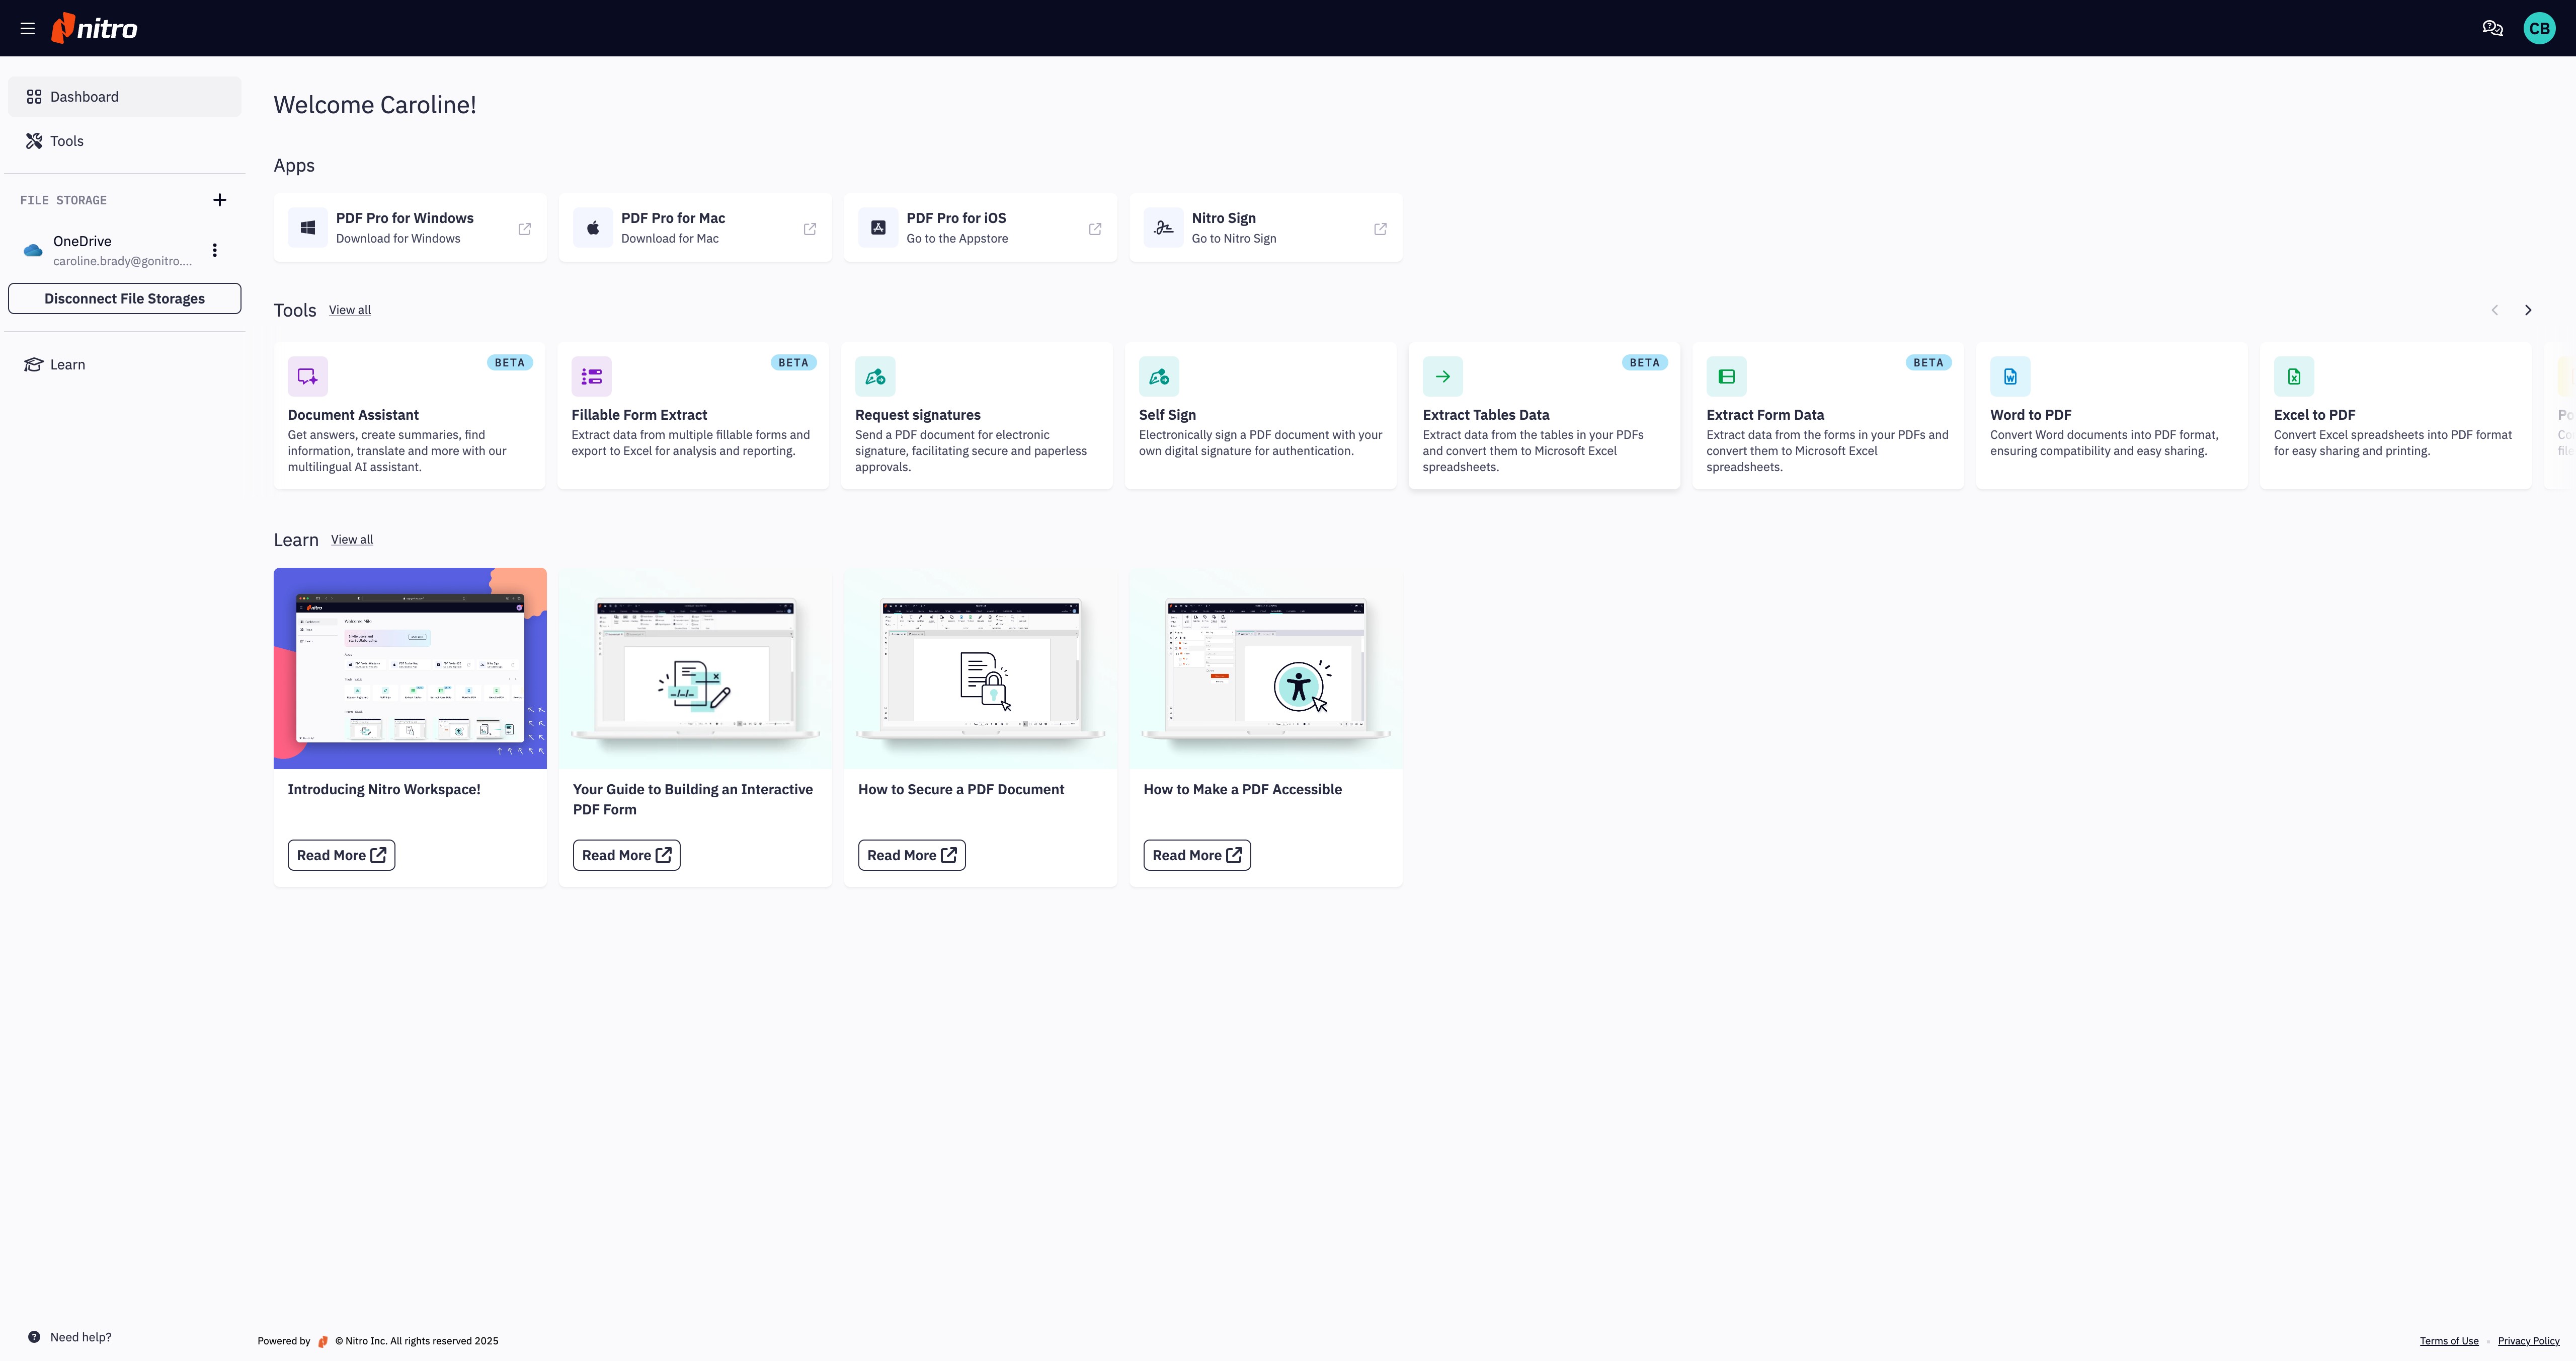Read More about Introducing Nitro Workspace
Image resolution: width=2576 pixels, height=1361 pixels.
pyautogui.click(x=341, y=856)
